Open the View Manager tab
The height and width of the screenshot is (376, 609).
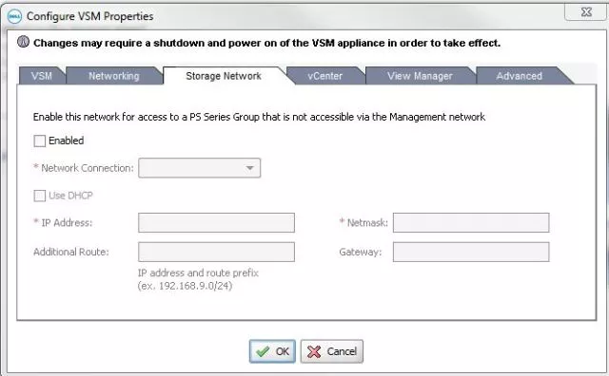click(420, 76)
